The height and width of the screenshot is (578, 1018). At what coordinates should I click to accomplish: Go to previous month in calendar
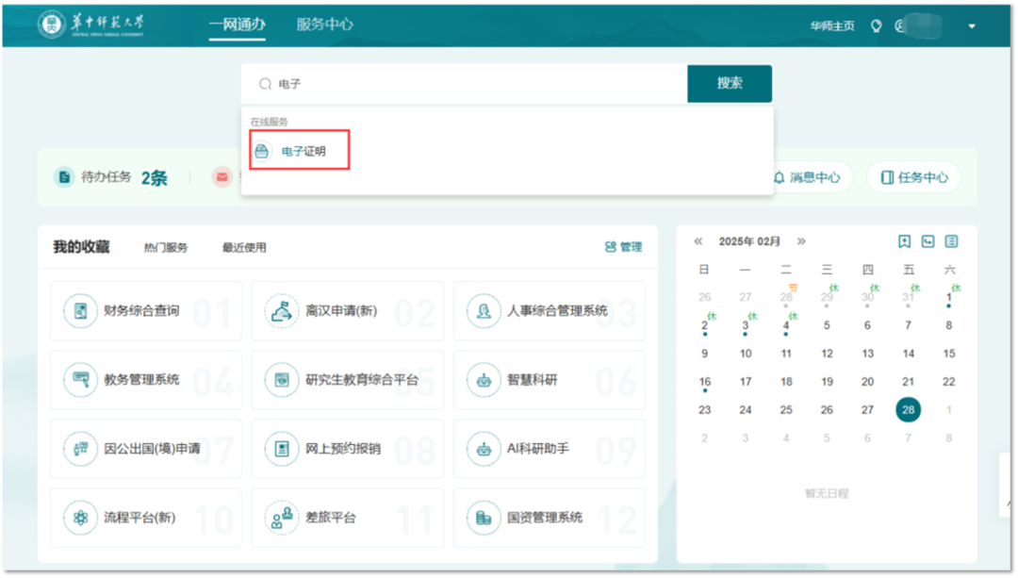(698, 241)
